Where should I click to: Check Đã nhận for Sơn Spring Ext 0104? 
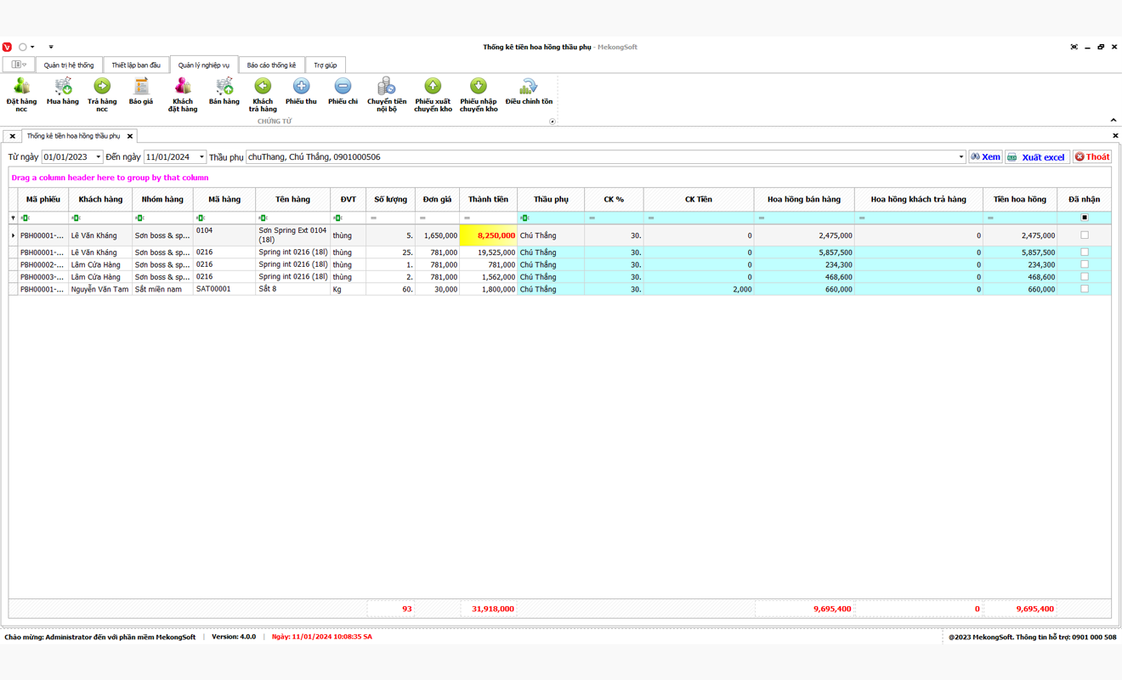1084,235
